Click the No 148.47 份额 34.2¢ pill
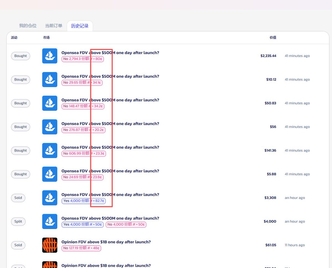The image size is (332, 268). pos(83,106)
